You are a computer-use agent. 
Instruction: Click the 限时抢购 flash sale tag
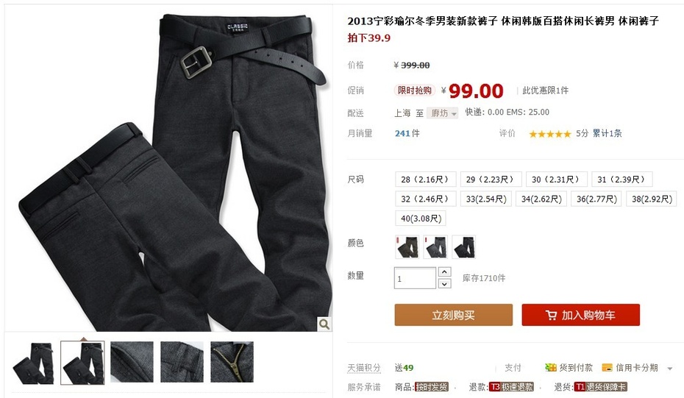[414, 90]
